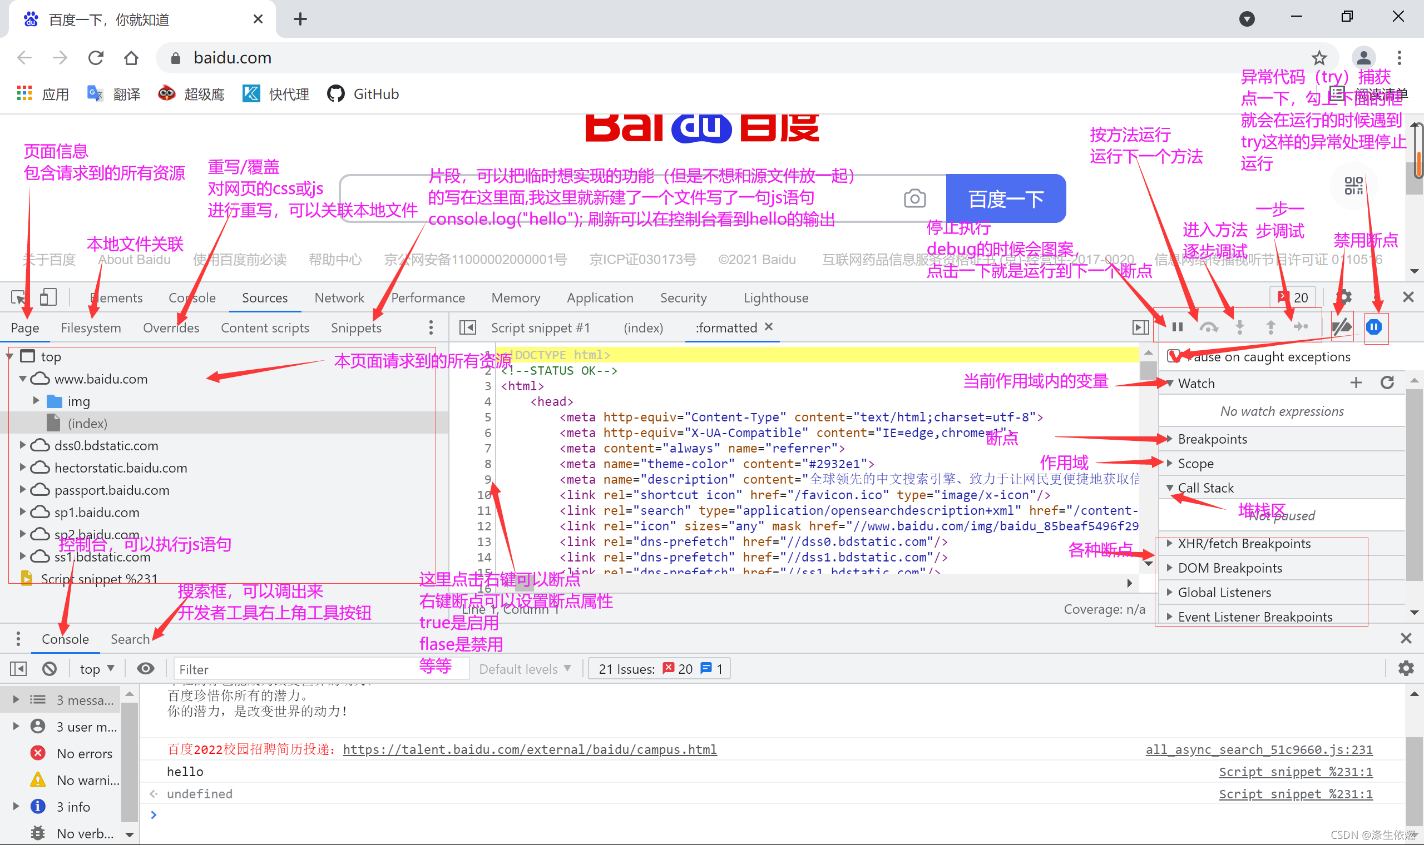1424x845 pixels.
Task: Close the :formatted file tab
Action: pos(769,327)
